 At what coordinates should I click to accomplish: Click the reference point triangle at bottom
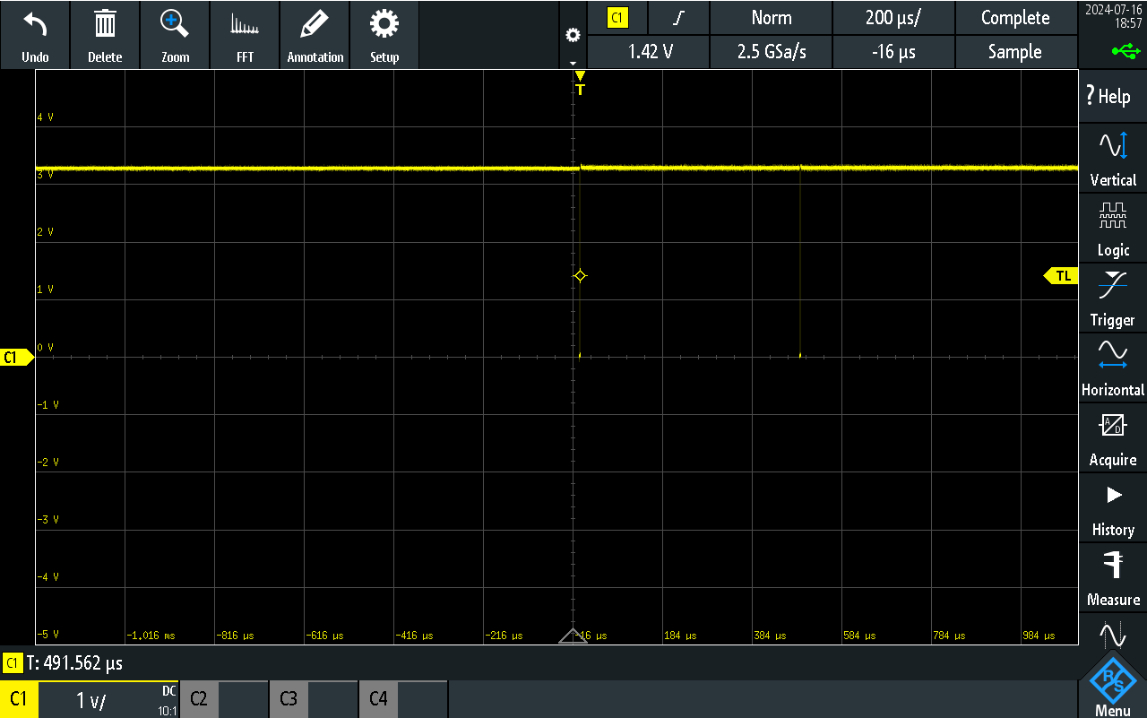tap(573, 636)
